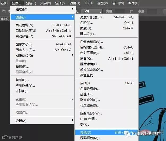This screenshot has width=166, height=141.
Task: Click the overlapping-squares selection option icon
Action: 4,11
